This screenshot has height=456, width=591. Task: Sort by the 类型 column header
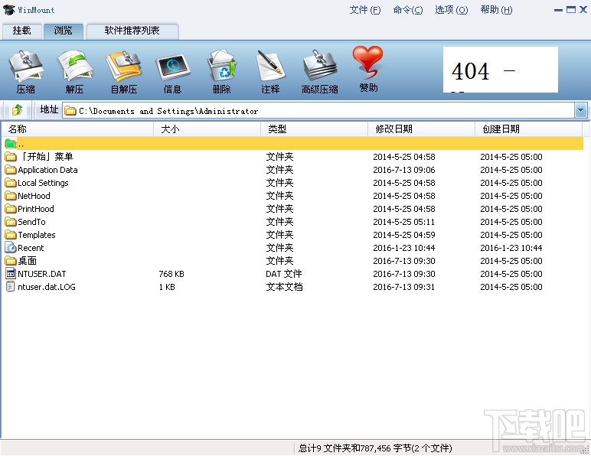pos(314,129)
